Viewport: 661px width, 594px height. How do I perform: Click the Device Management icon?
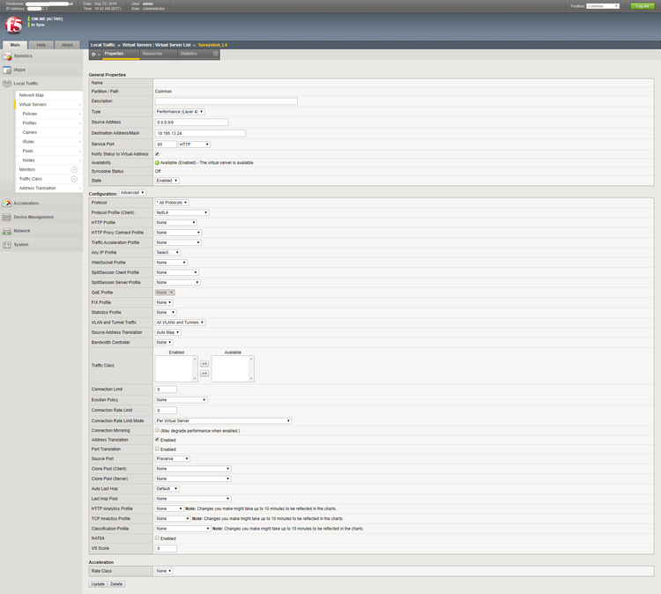(7, 217)
